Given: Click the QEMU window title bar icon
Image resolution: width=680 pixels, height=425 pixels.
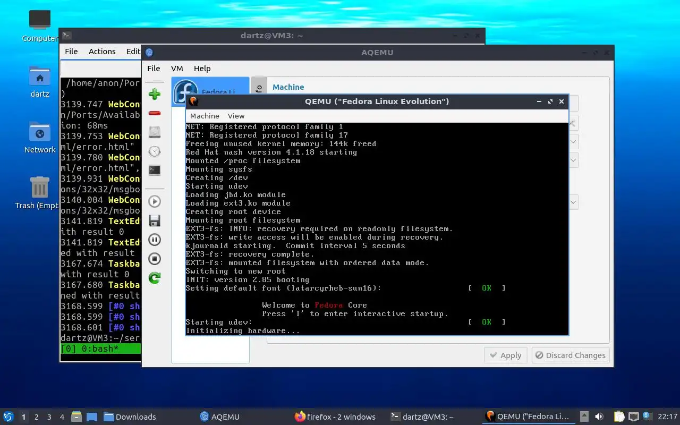Looking at the screenshot, I should point(193,101).
